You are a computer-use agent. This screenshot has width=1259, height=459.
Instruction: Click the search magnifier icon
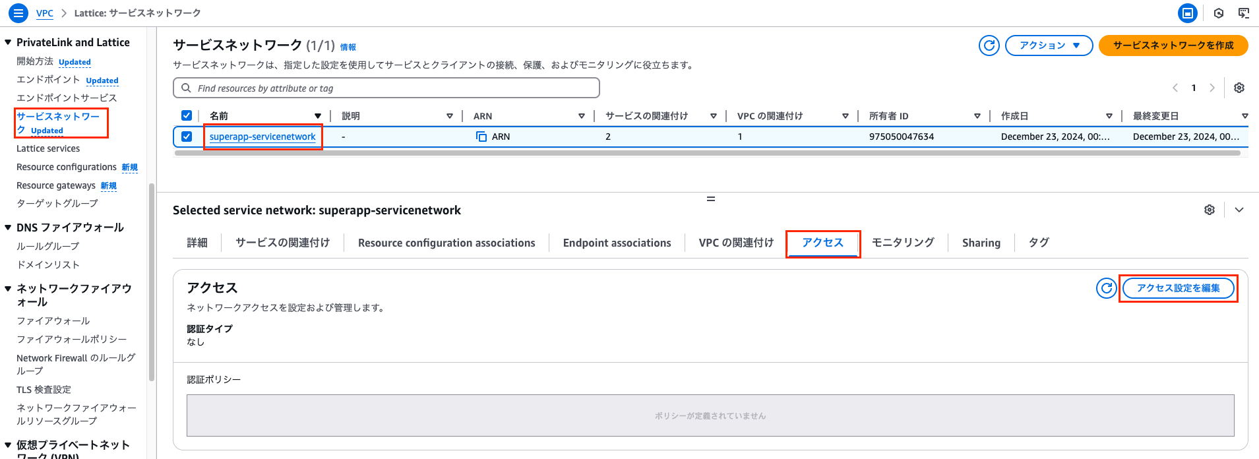tap(186, 88)
